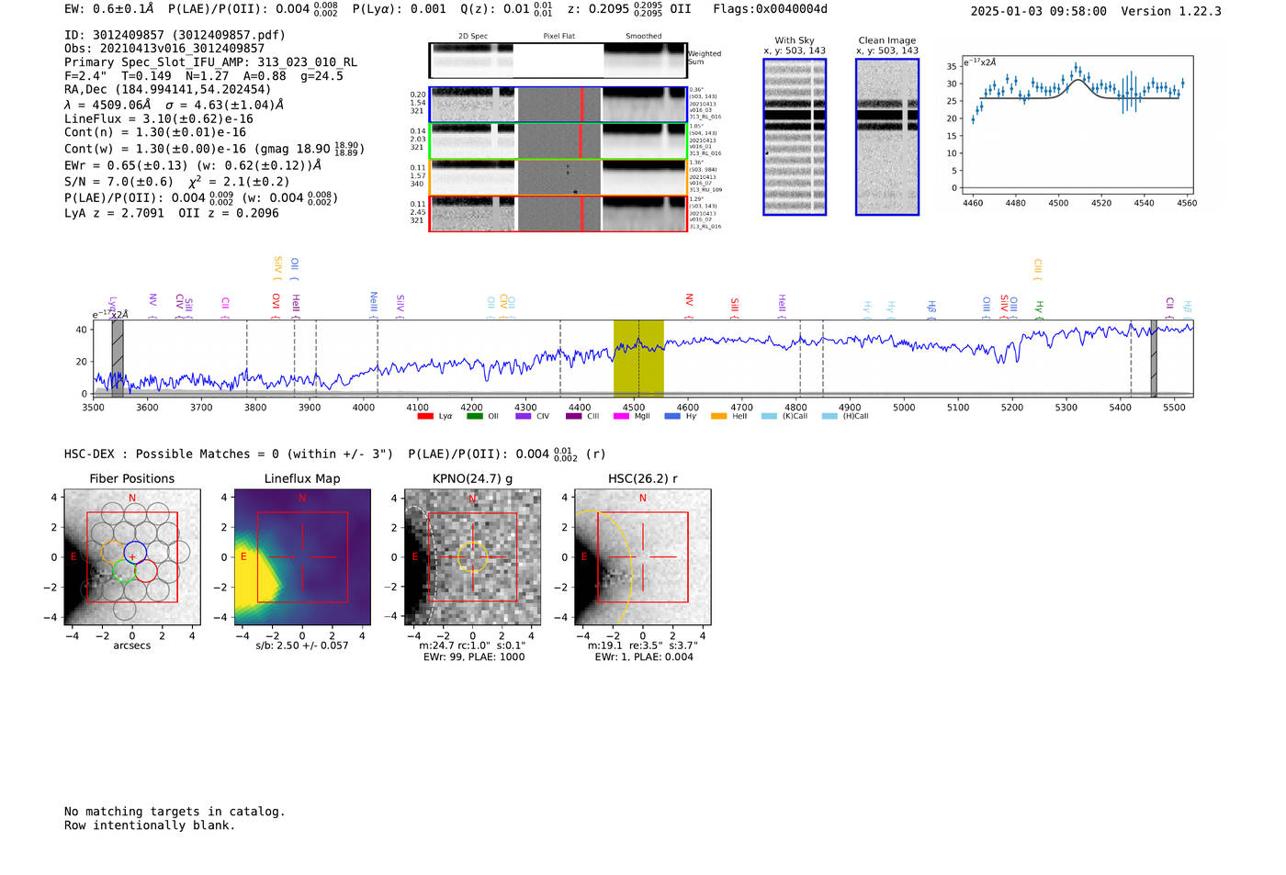Screen dimensions: 1286x875
Task: Click the 'LineFlux = 3.10(±0.62)e-16' line
Action: click(x=159, y=118)
